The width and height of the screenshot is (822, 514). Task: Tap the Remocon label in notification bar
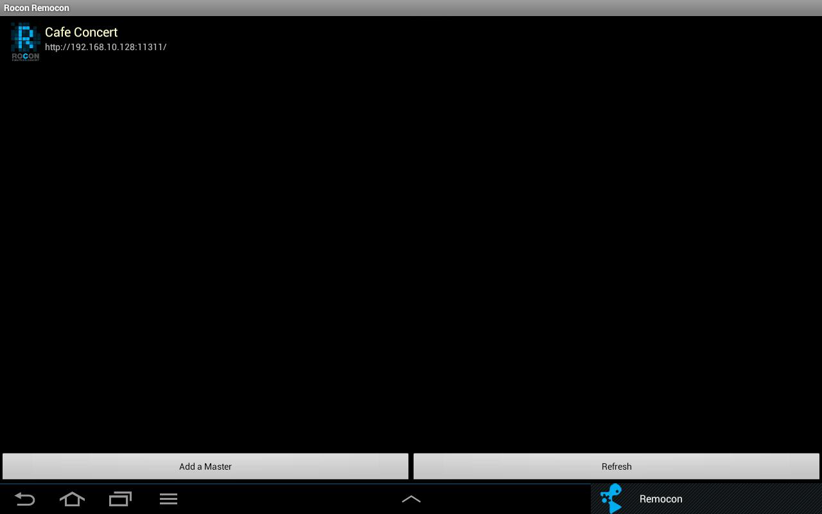[x=661, y=499]
